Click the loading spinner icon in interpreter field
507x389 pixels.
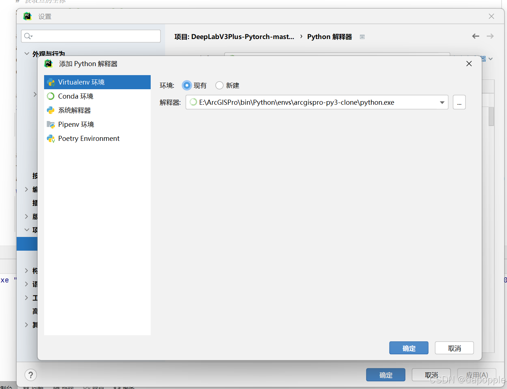coord(193,102)
